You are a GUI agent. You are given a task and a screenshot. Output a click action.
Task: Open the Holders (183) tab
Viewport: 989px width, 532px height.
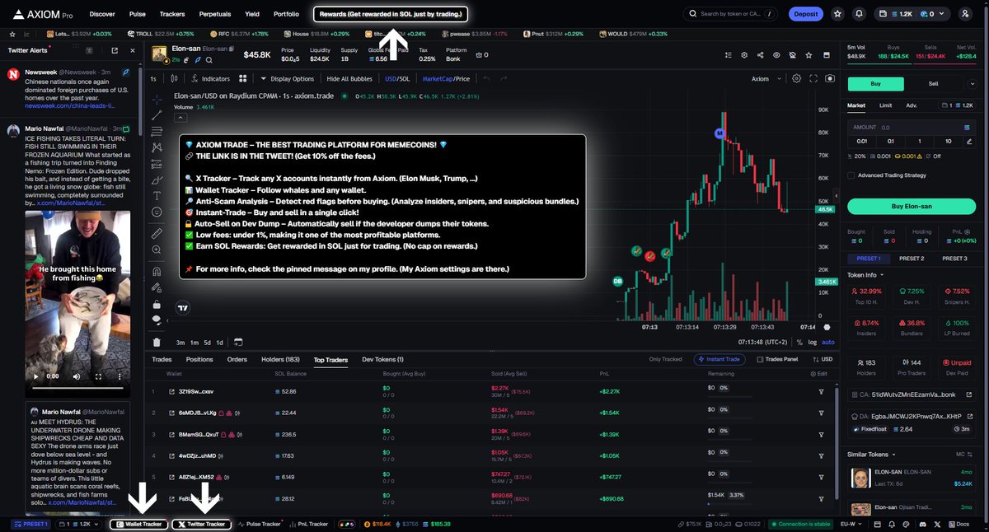tap(280, 360)
